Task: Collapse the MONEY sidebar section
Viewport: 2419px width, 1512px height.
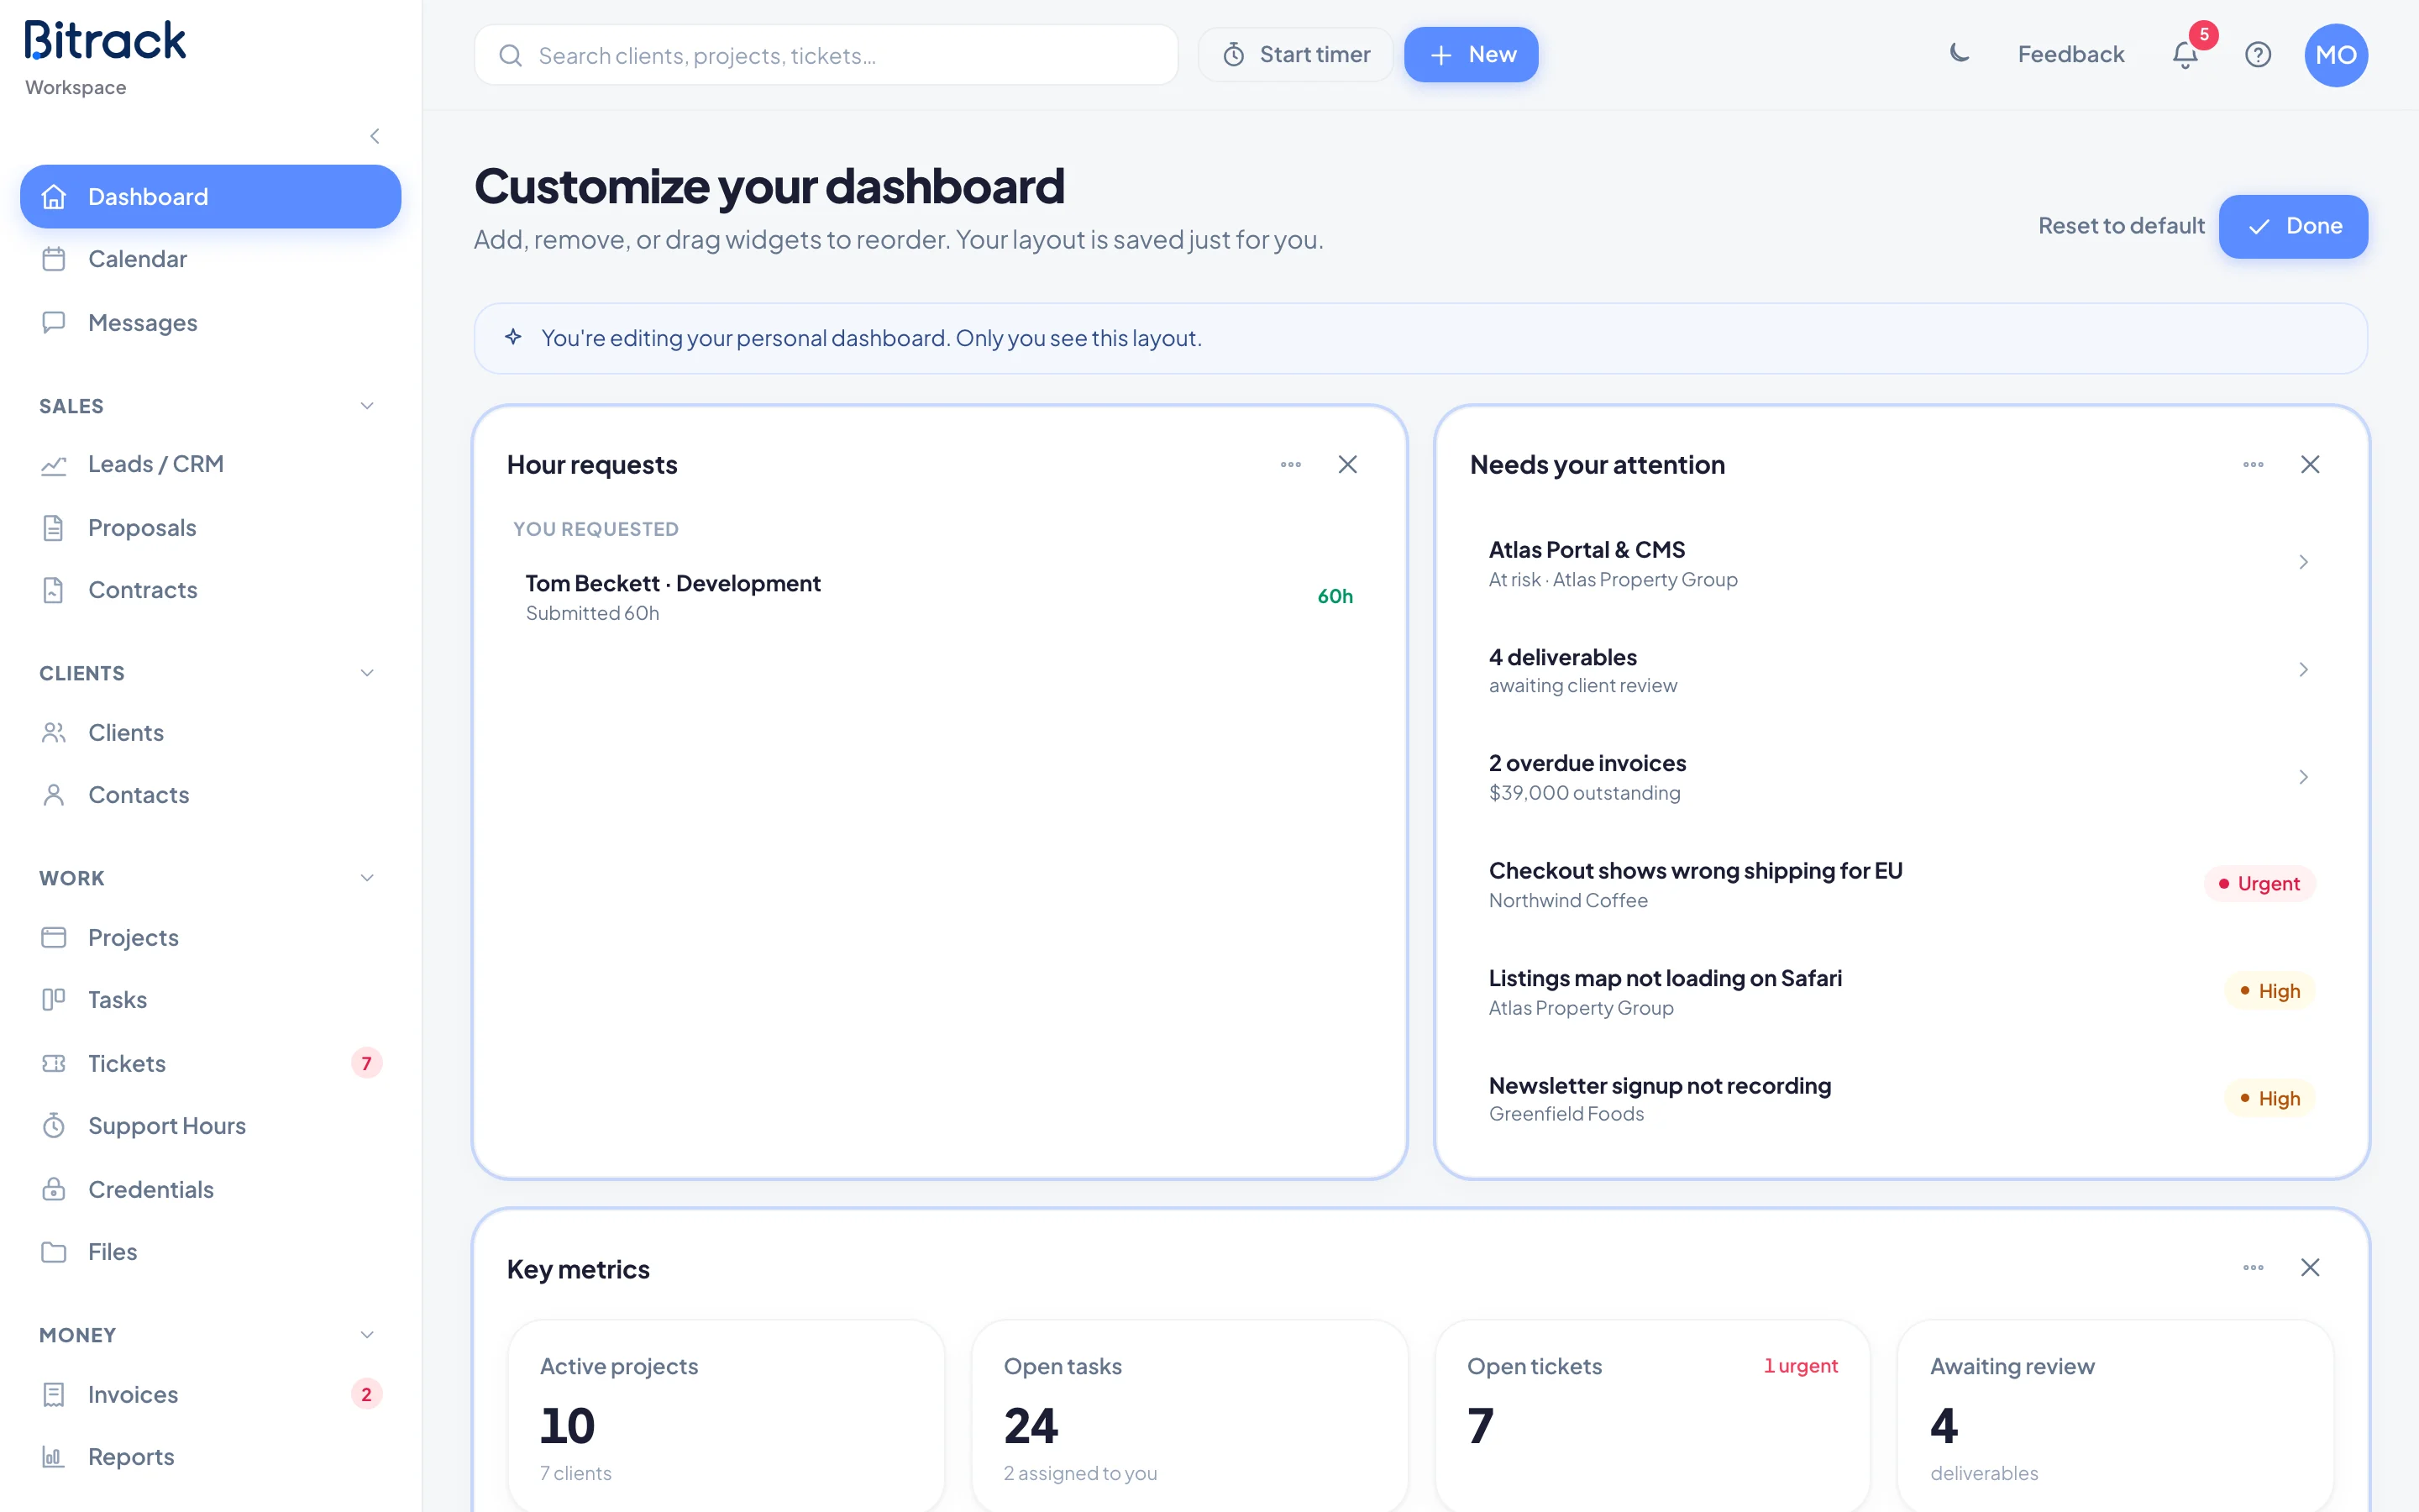Action: point(367,1335)
